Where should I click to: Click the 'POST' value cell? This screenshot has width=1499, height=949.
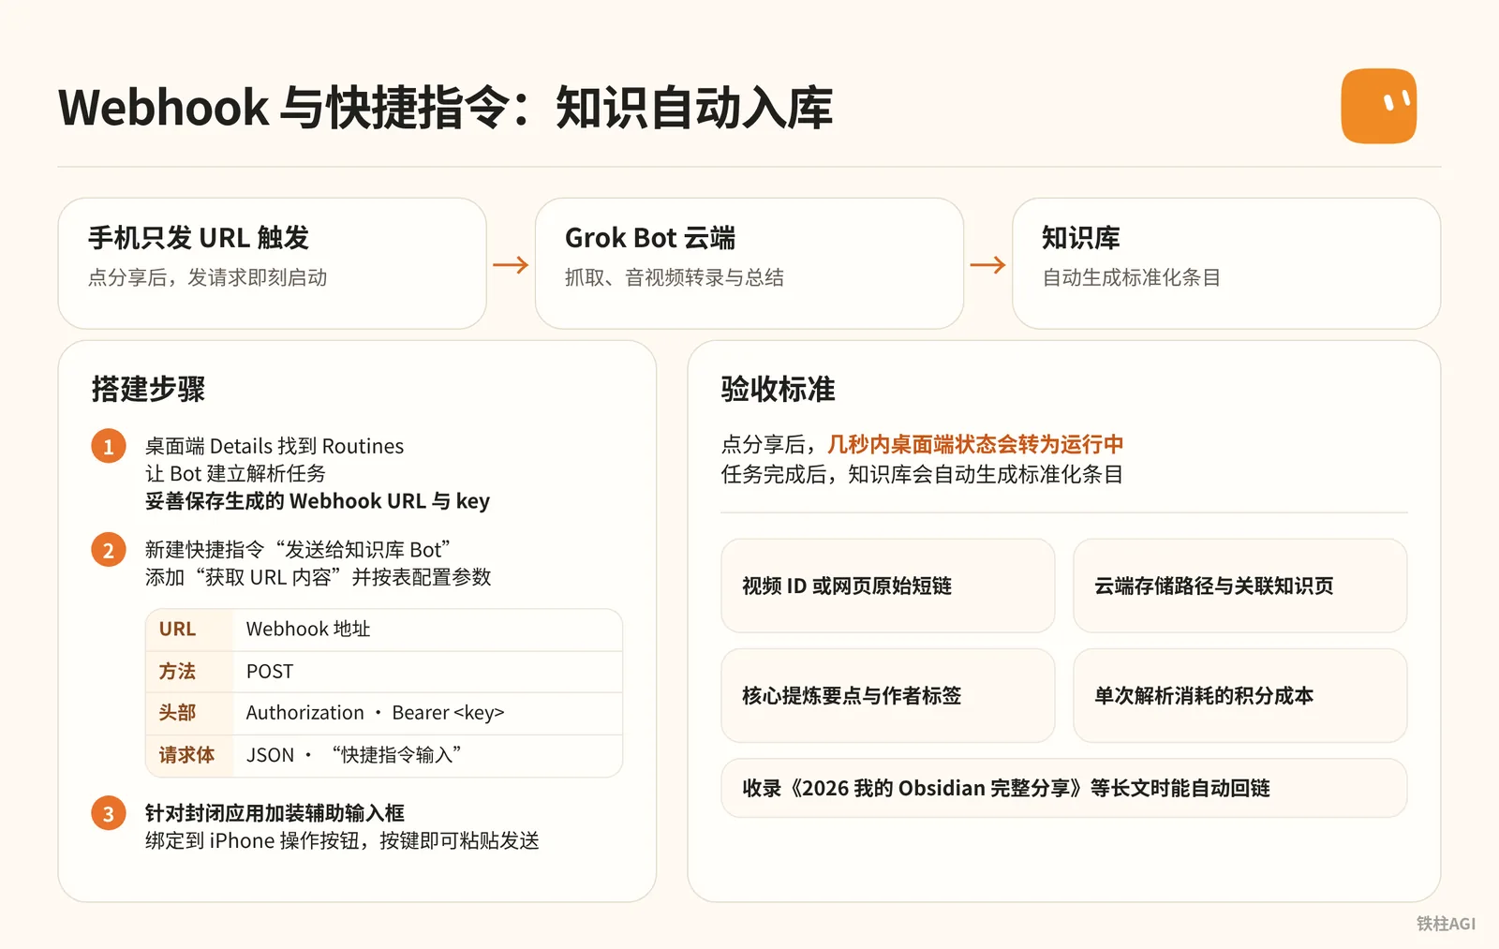pos(427,672)
